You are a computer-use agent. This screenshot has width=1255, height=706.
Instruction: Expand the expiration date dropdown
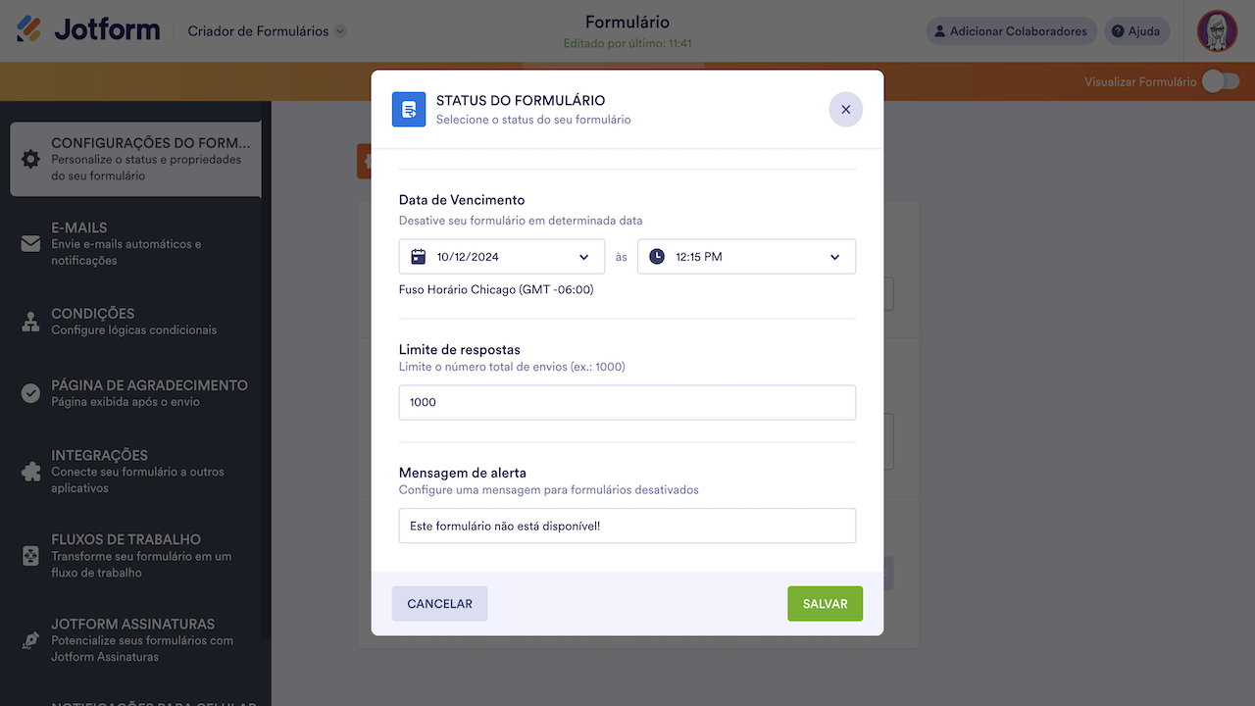tap(584, 257)
